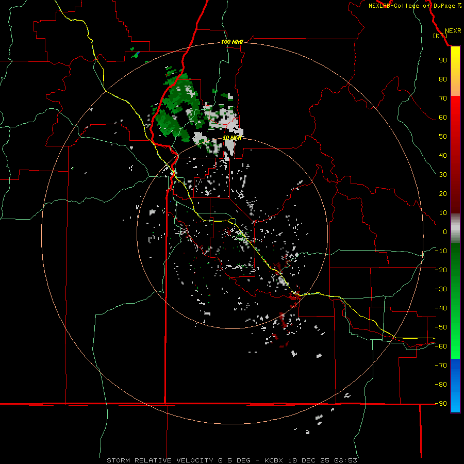Click the 0 knot color scale label
This screenshot has width=464, height=464.
(x=445, y=231)
